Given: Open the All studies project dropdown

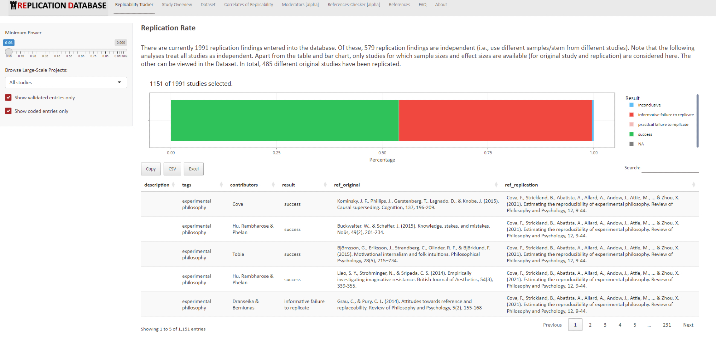Looking at the screenshot, I should (66, 83).
